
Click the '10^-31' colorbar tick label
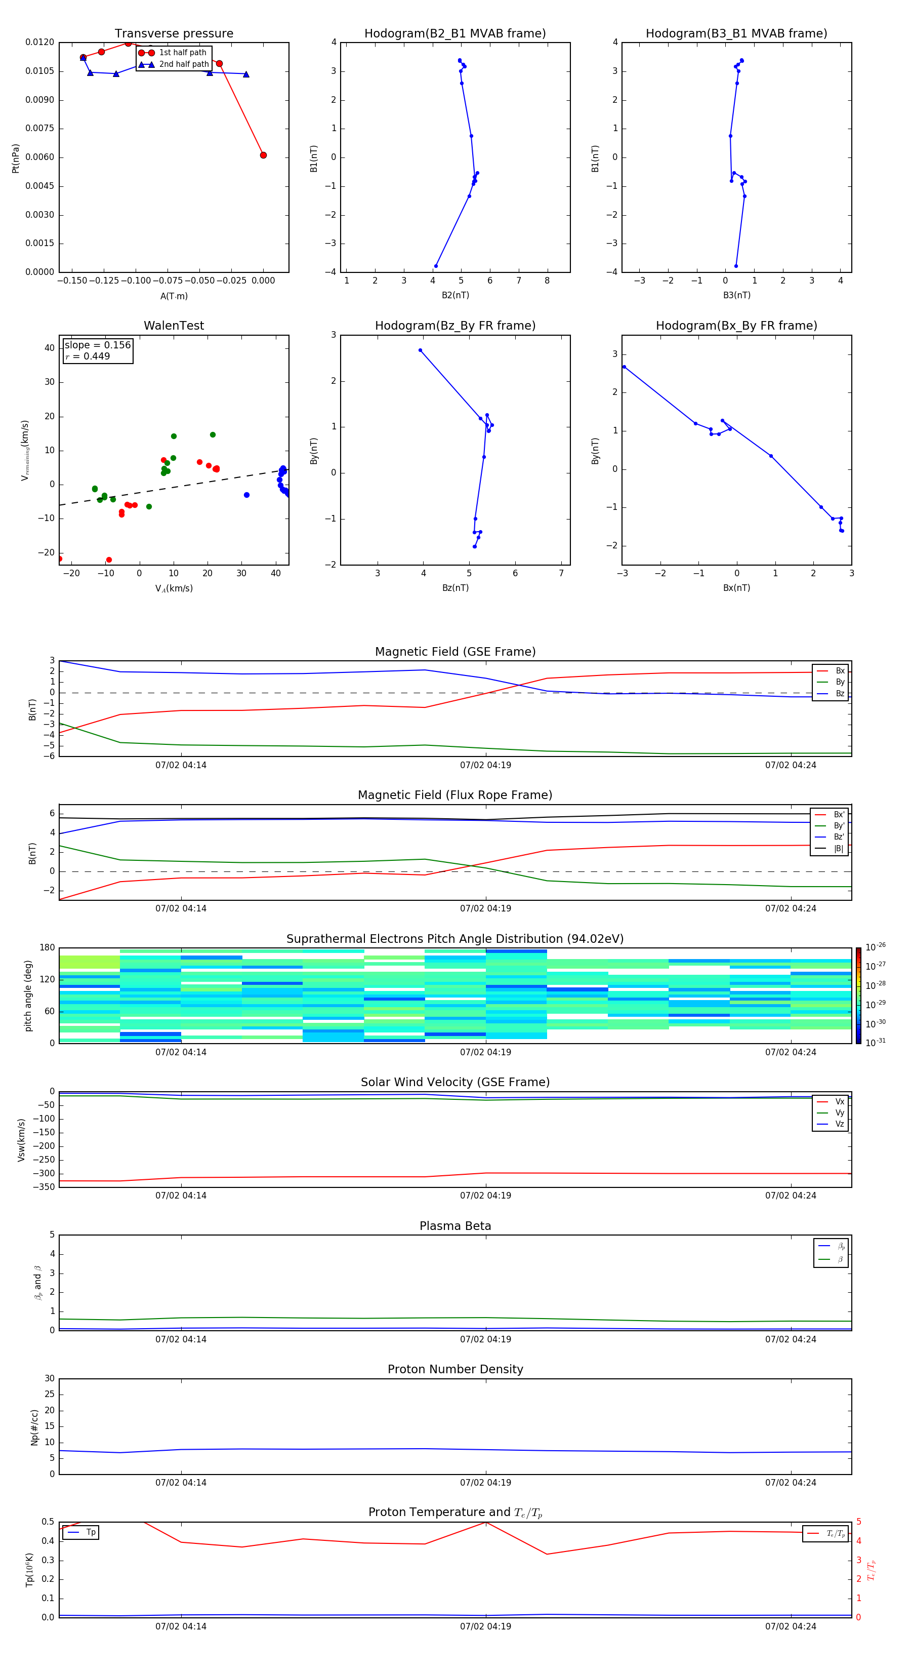(x=876, y=1043)
